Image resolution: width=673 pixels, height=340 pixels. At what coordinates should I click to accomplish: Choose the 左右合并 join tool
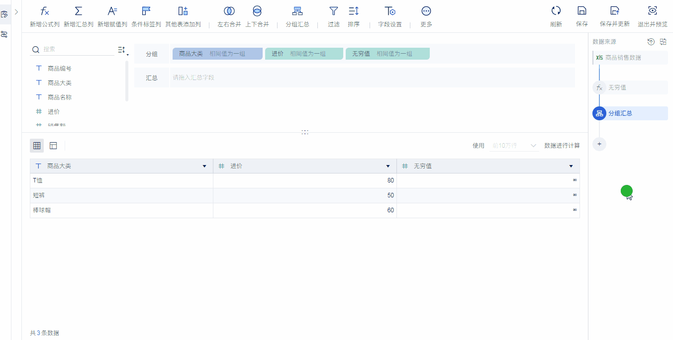[x=229, y=16]
